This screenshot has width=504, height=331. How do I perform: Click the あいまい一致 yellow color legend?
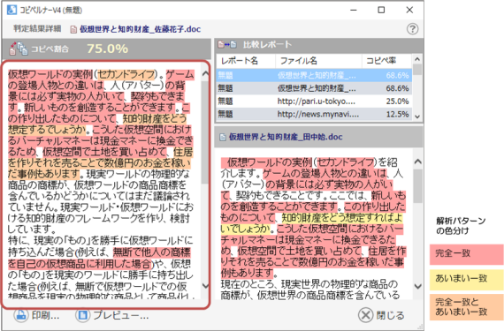click(x=466, y=279)
